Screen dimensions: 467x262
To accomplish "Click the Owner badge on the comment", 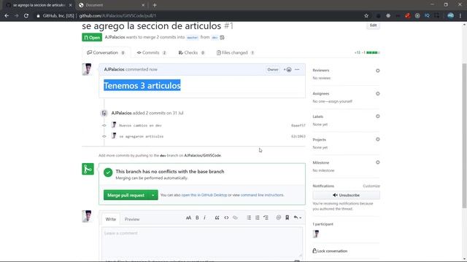I will pos(273,70).
